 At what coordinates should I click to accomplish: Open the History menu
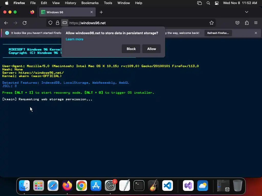(x=70, y=3)
